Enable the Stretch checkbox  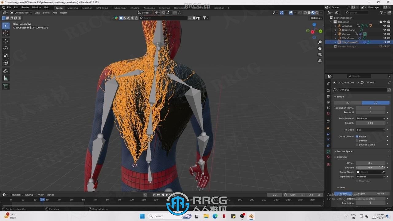357,141
